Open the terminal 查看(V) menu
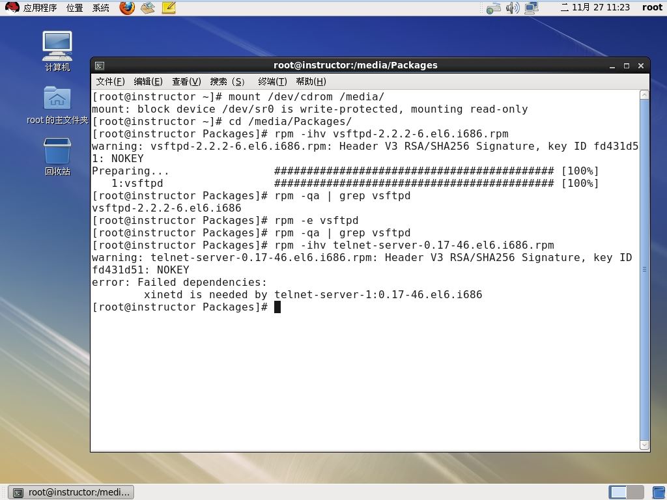Viewport: 667px width, 500px height. point(186,81)
